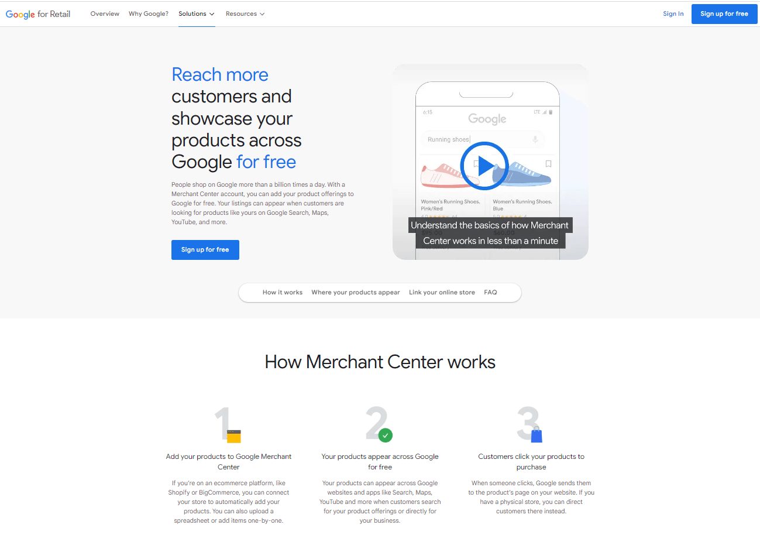Screen dimensions: 760x542
Task: Click 'Women's Running Shoes, Blue' label
Action: click(x=522, y=205)
